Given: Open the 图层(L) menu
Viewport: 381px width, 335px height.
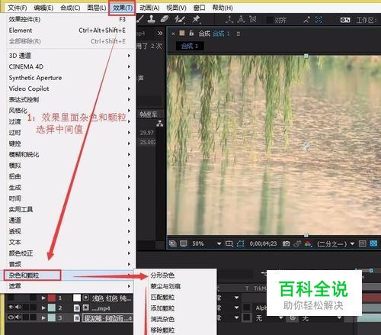Looking at the screenshot, I should pos(97,8).
